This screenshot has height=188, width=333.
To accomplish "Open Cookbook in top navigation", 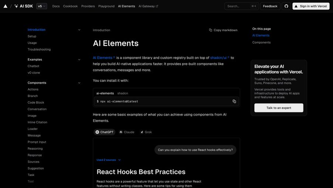I will pos(70,6).
